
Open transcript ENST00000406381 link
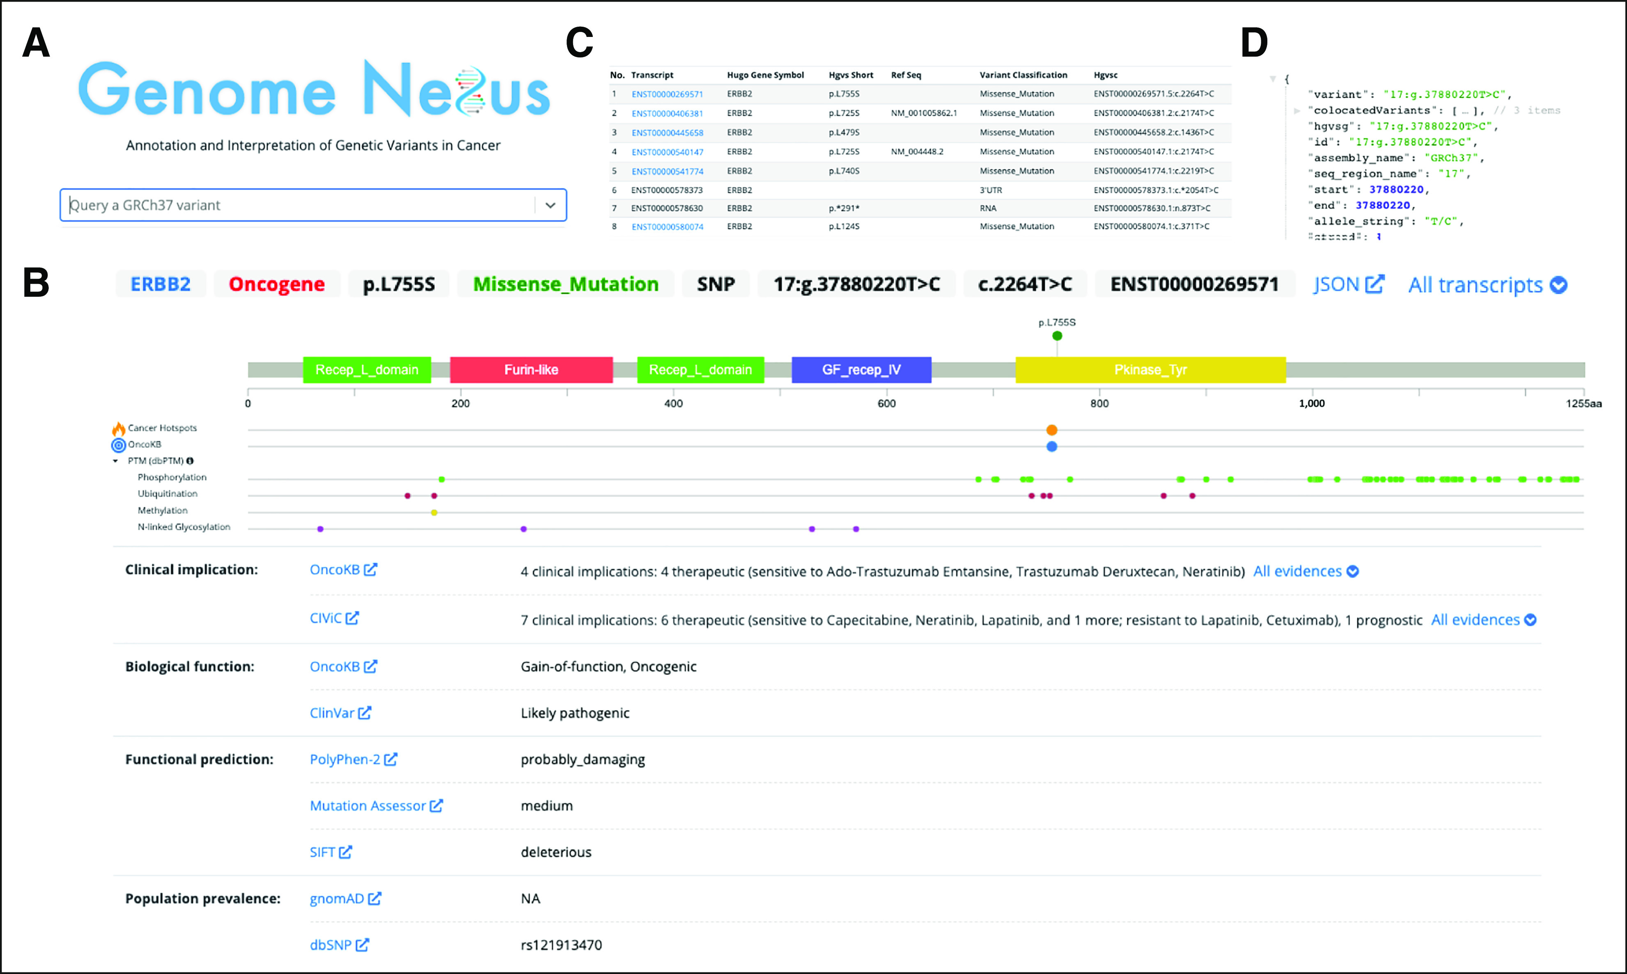(667, 113)
